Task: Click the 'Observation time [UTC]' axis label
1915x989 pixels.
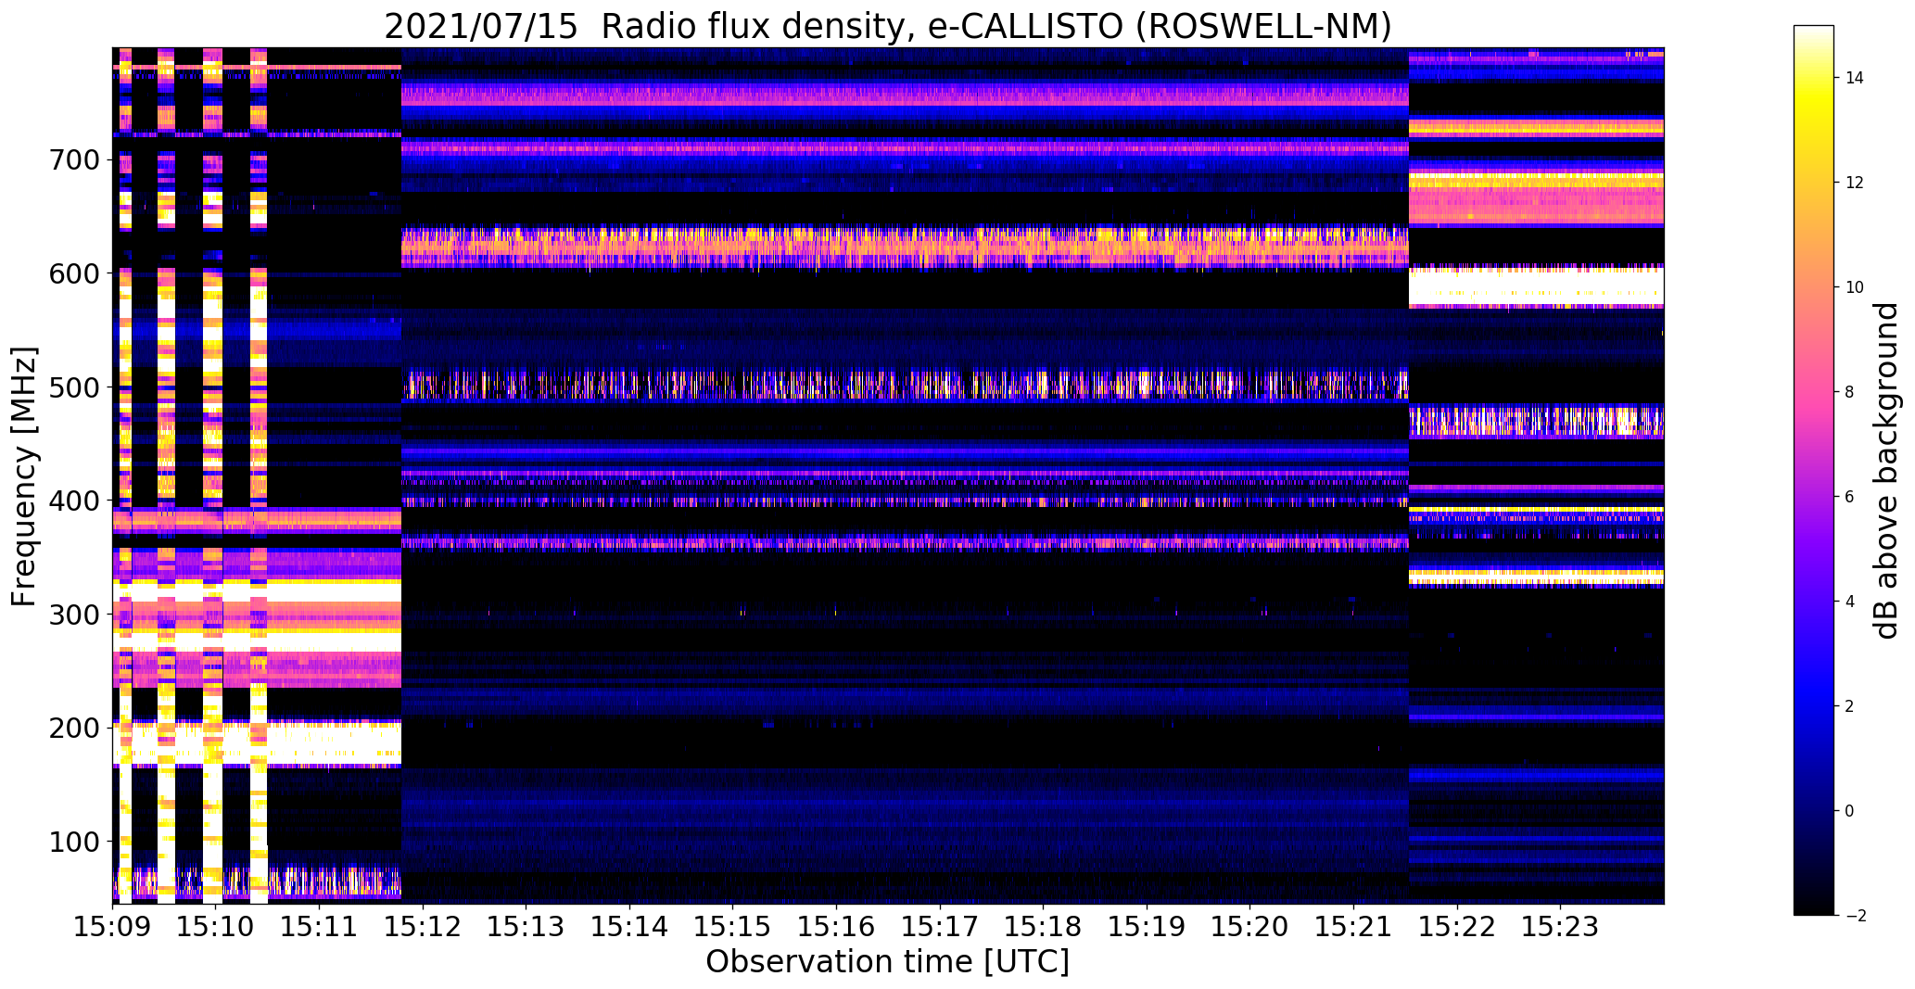Action: coord(887,961)
